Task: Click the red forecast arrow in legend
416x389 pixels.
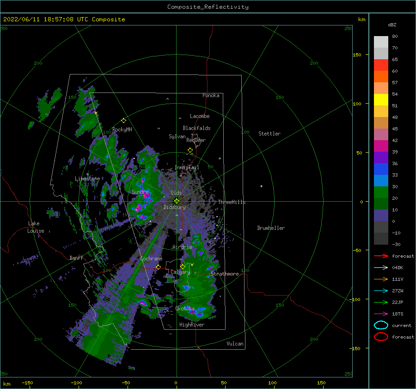Action: pyautogui.click(x=381, y=256)
